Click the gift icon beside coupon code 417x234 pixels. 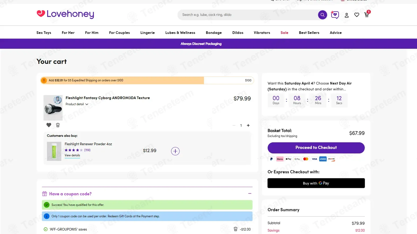pyautogui.click(x=45, y=194)
